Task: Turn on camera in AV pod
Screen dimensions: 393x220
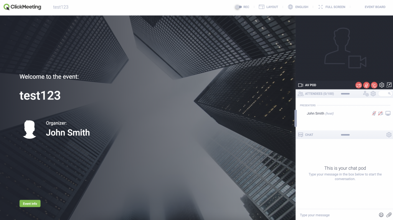Action: 359,85
